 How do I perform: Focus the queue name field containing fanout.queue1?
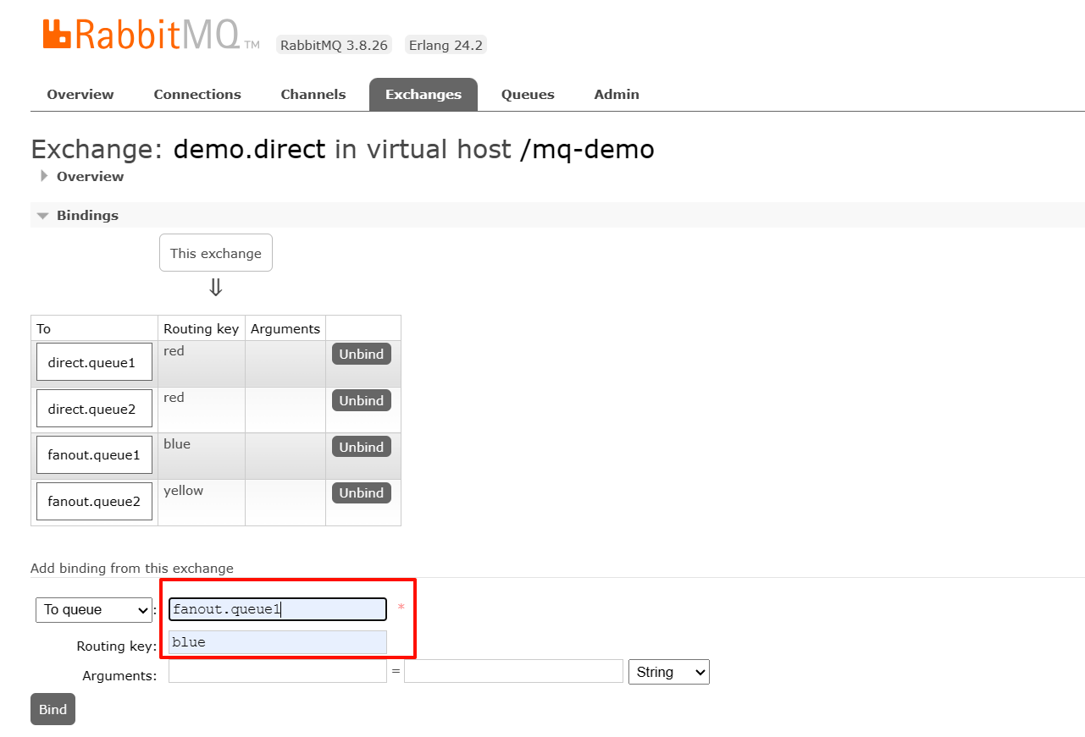point(278,609)
